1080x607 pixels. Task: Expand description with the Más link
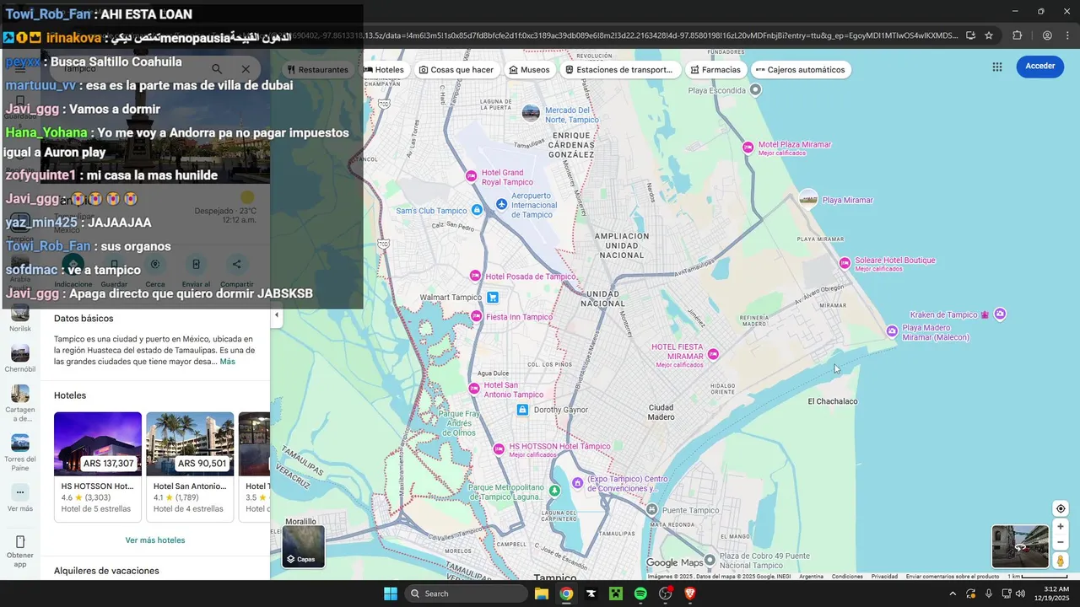click(x=228, y=362)
